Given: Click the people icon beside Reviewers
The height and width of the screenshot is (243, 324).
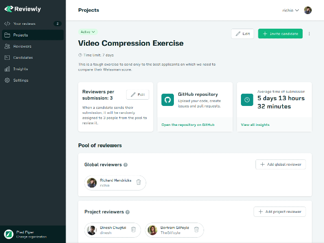Looking at the screenshot, I should point(7,46).
